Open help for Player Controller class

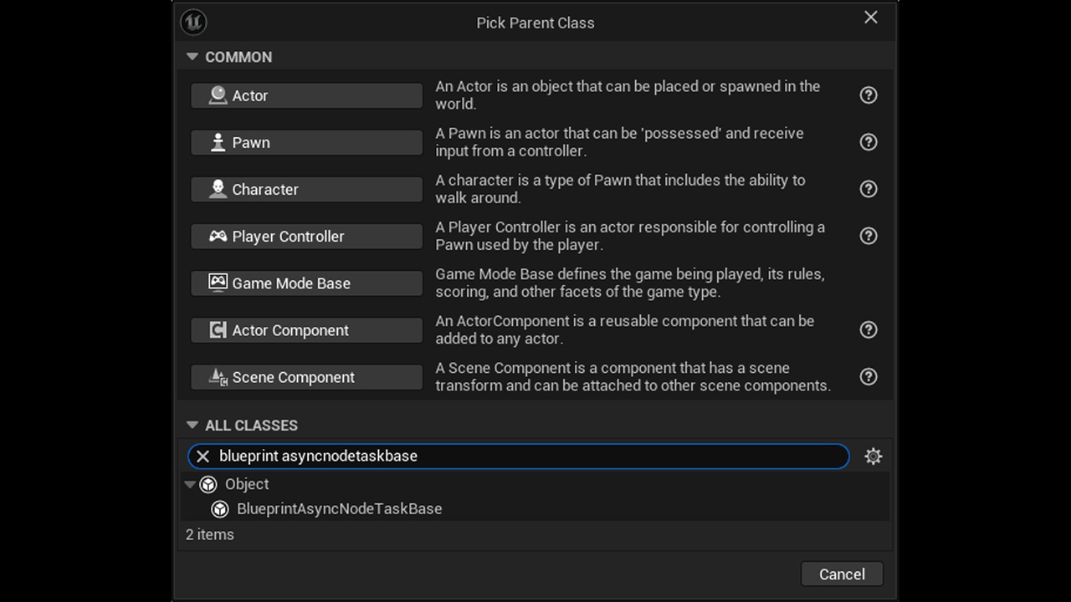tap(869, 236)
